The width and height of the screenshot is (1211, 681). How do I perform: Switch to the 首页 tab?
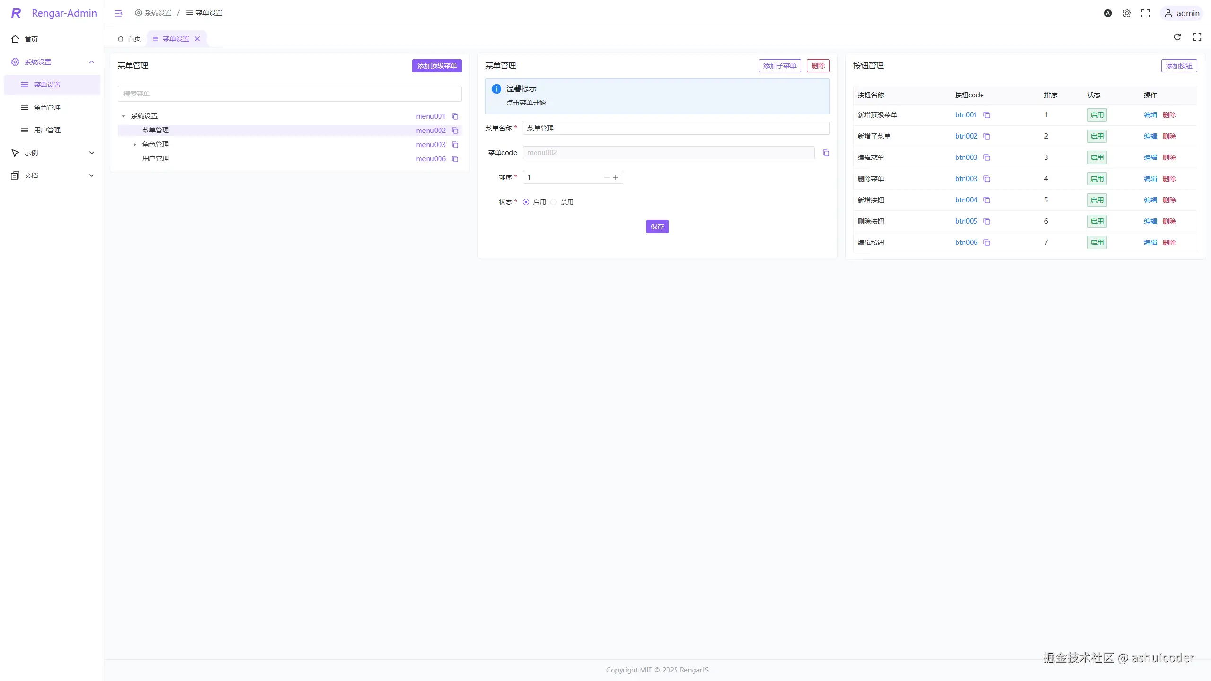[x=130, y=39]
